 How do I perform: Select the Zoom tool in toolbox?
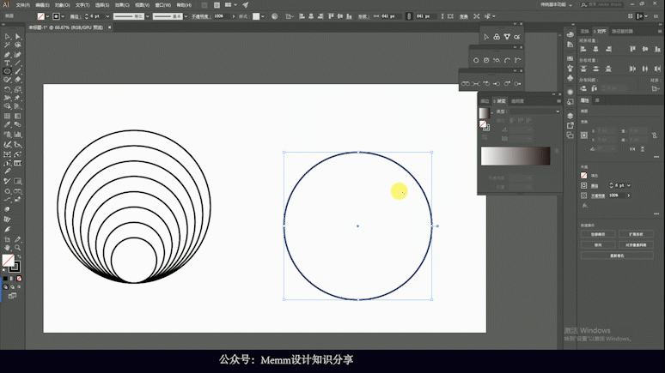point(18,248)
